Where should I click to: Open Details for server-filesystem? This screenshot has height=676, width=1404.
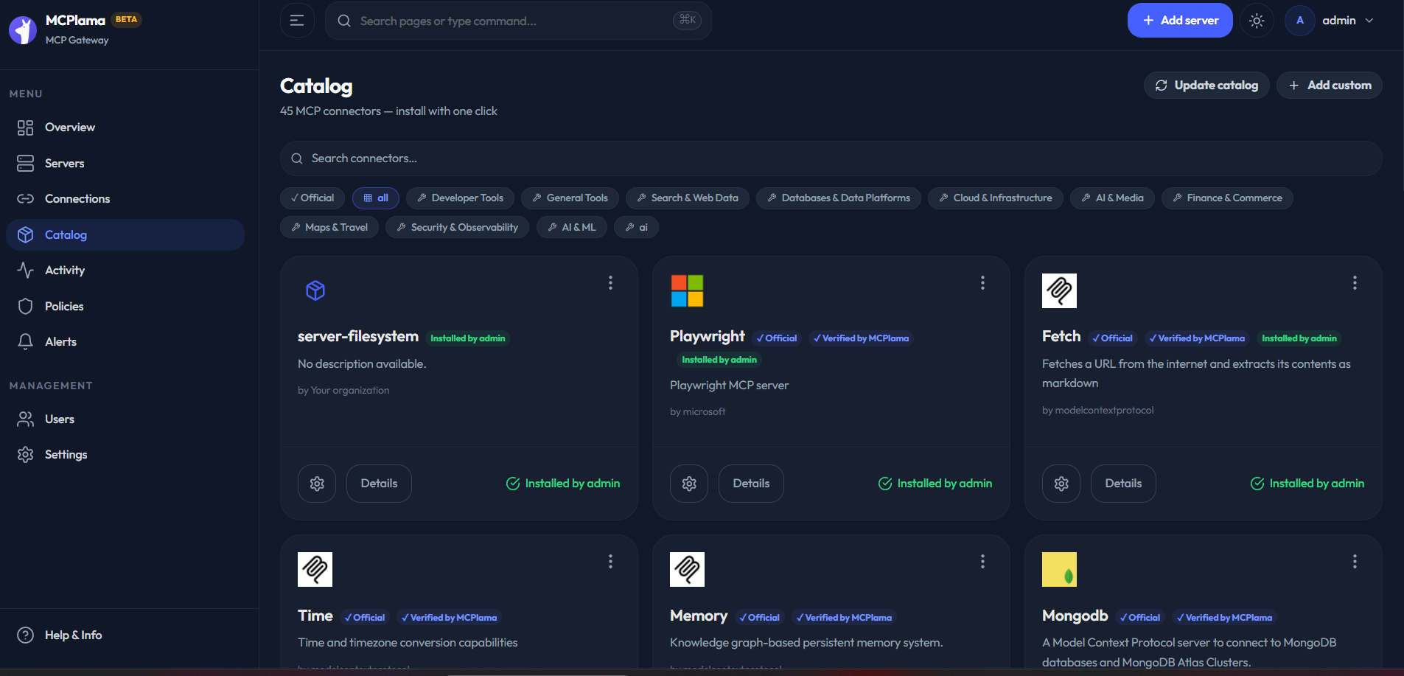point(379,484)
